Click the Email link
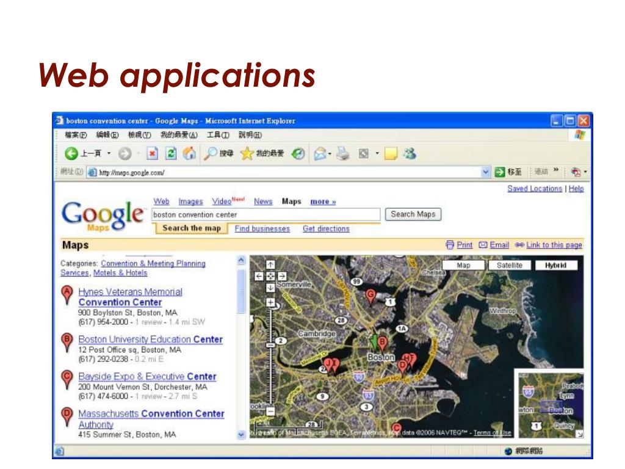The image size is (625, 469). click(499, 245)
